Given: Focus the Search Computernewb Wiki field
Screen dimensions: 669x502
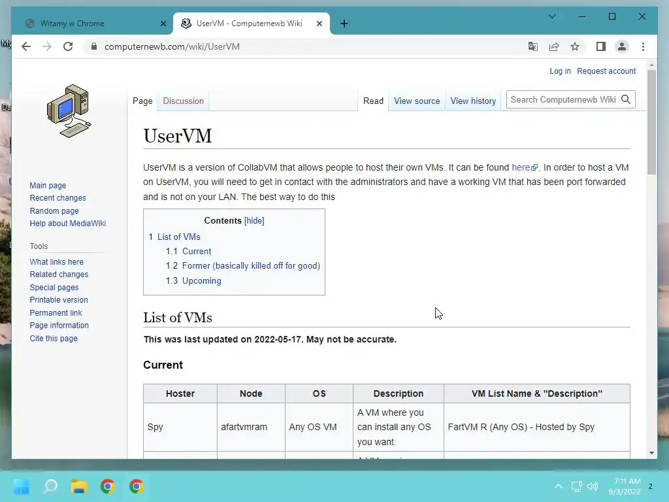Looking at the screenshot, I should click(563, 99).
